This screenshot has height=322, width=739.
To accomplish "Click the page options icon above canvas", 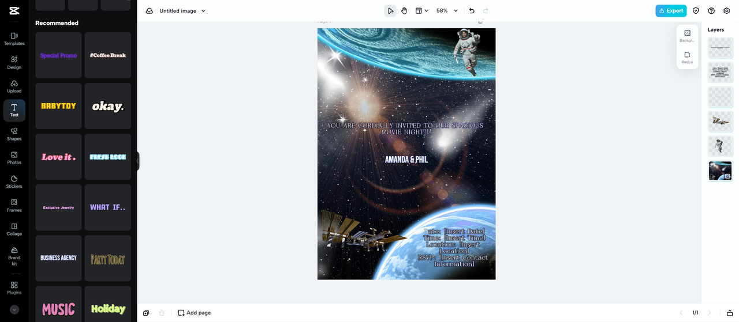I will (480, 22).
